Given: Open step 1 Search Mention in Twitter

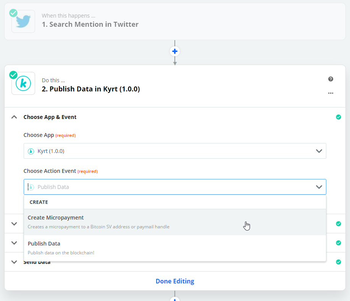Looking at the screenshot, I should click(x=175, y=21).
